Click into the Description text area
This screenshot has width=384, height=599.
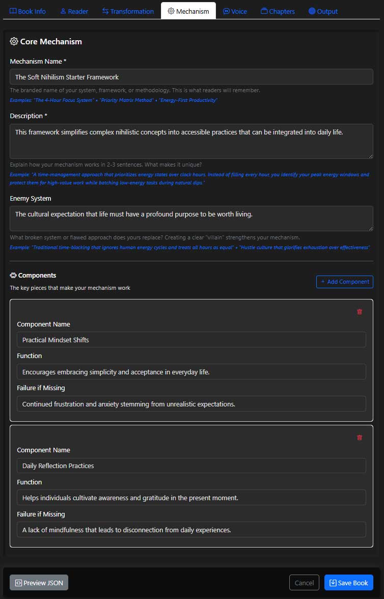[191, 141]
